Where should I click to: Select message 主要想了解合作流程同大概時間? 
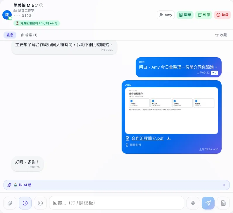pos(64,47)
